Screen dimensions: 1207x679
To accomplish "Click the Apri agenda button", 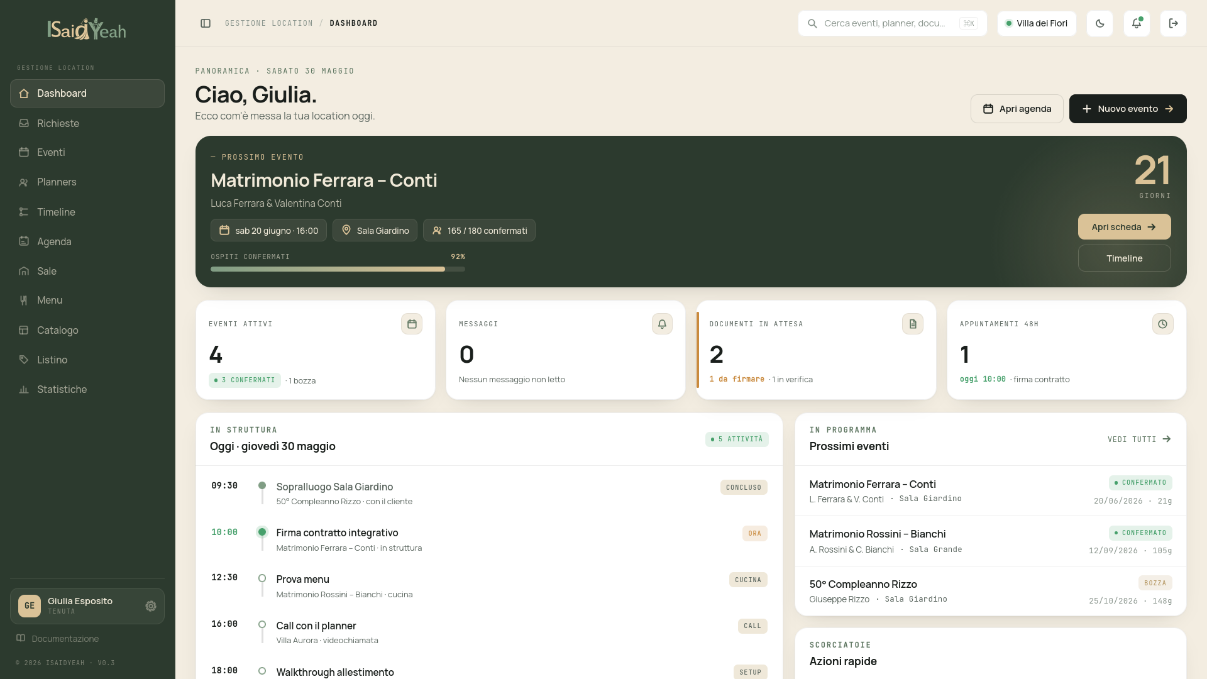I will (x=1017, y=109).
